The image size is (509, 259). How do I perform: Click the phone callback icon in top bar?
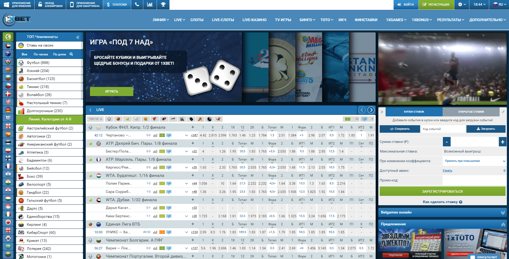[x=137, y=5]
